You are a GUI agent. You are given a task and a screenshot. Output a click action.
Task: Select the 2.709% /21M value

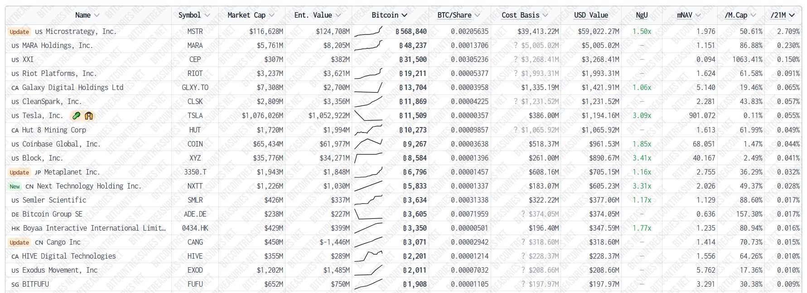point(788,31)
